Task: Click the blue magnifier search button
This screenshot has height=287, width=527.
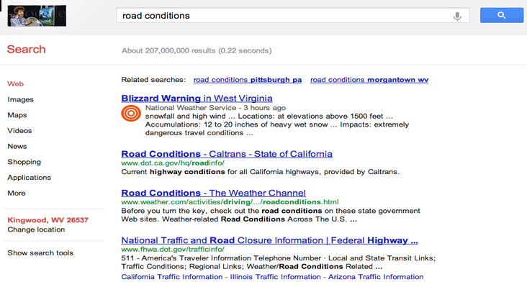Action: tap(502, 15)
